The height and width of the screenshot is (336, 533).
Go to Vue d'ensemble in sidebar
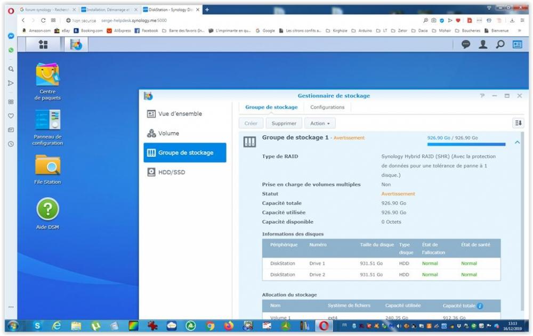click(180, 114)
